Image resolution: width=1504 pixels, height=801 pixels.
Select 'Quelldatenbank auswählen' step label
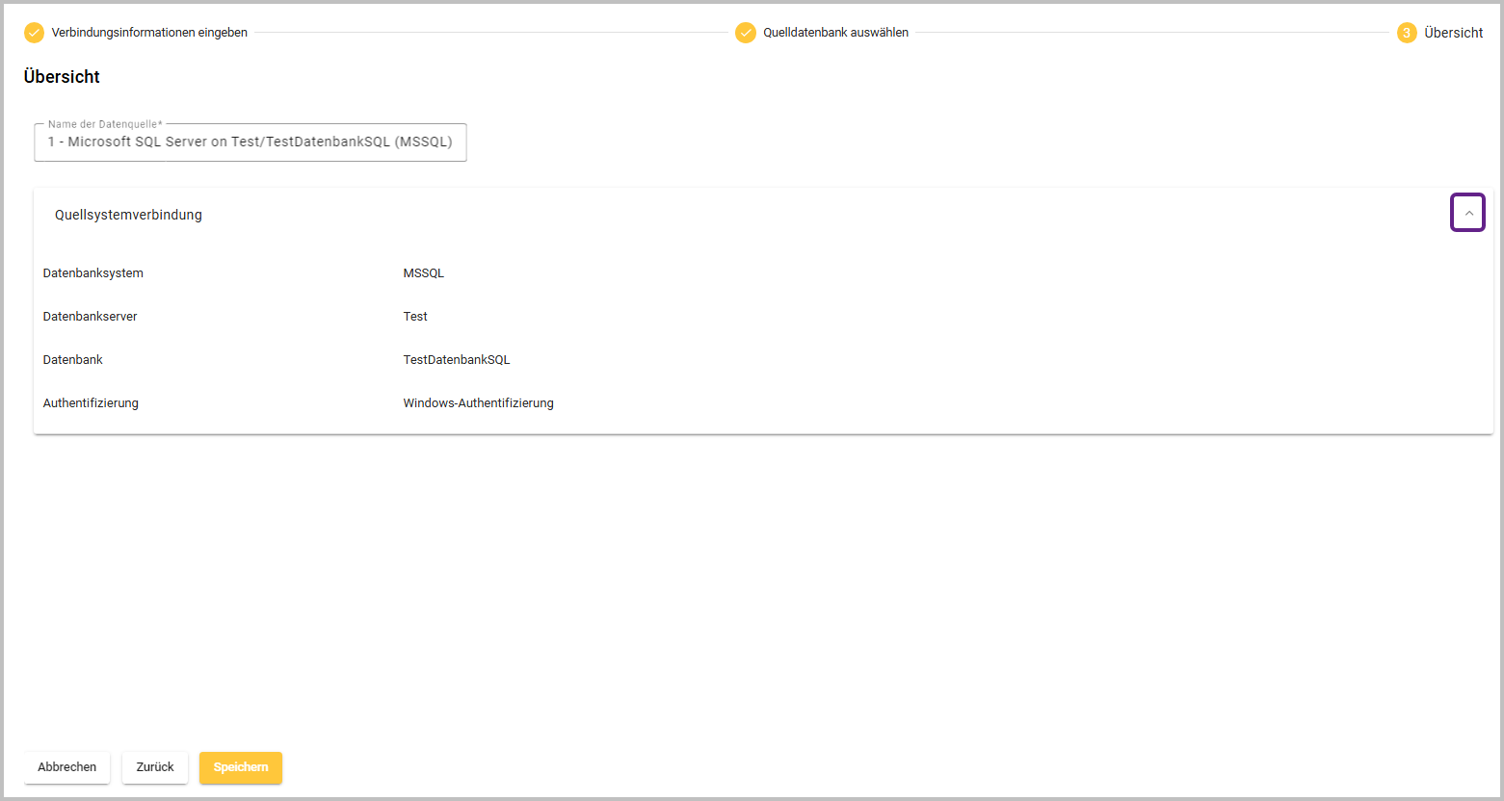pyautogui.click(x=835, y=33)
